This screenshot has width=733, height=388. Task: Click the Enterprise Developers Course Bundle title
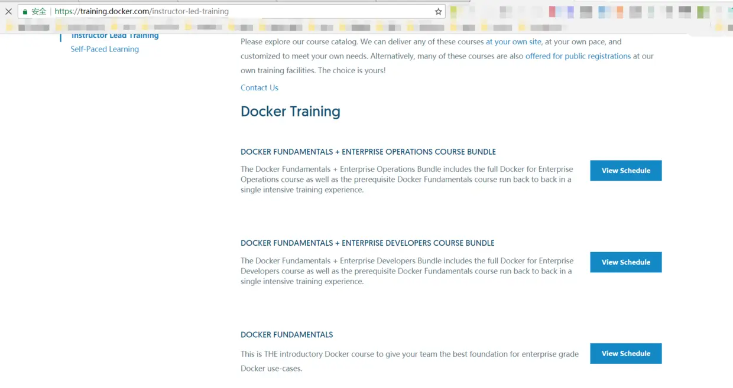coord(367,243)
